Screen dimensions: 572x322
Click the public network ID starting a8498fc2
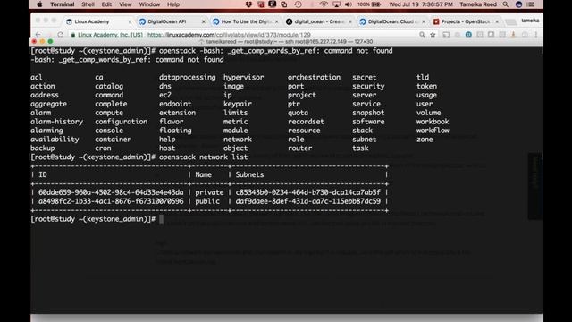111,201
